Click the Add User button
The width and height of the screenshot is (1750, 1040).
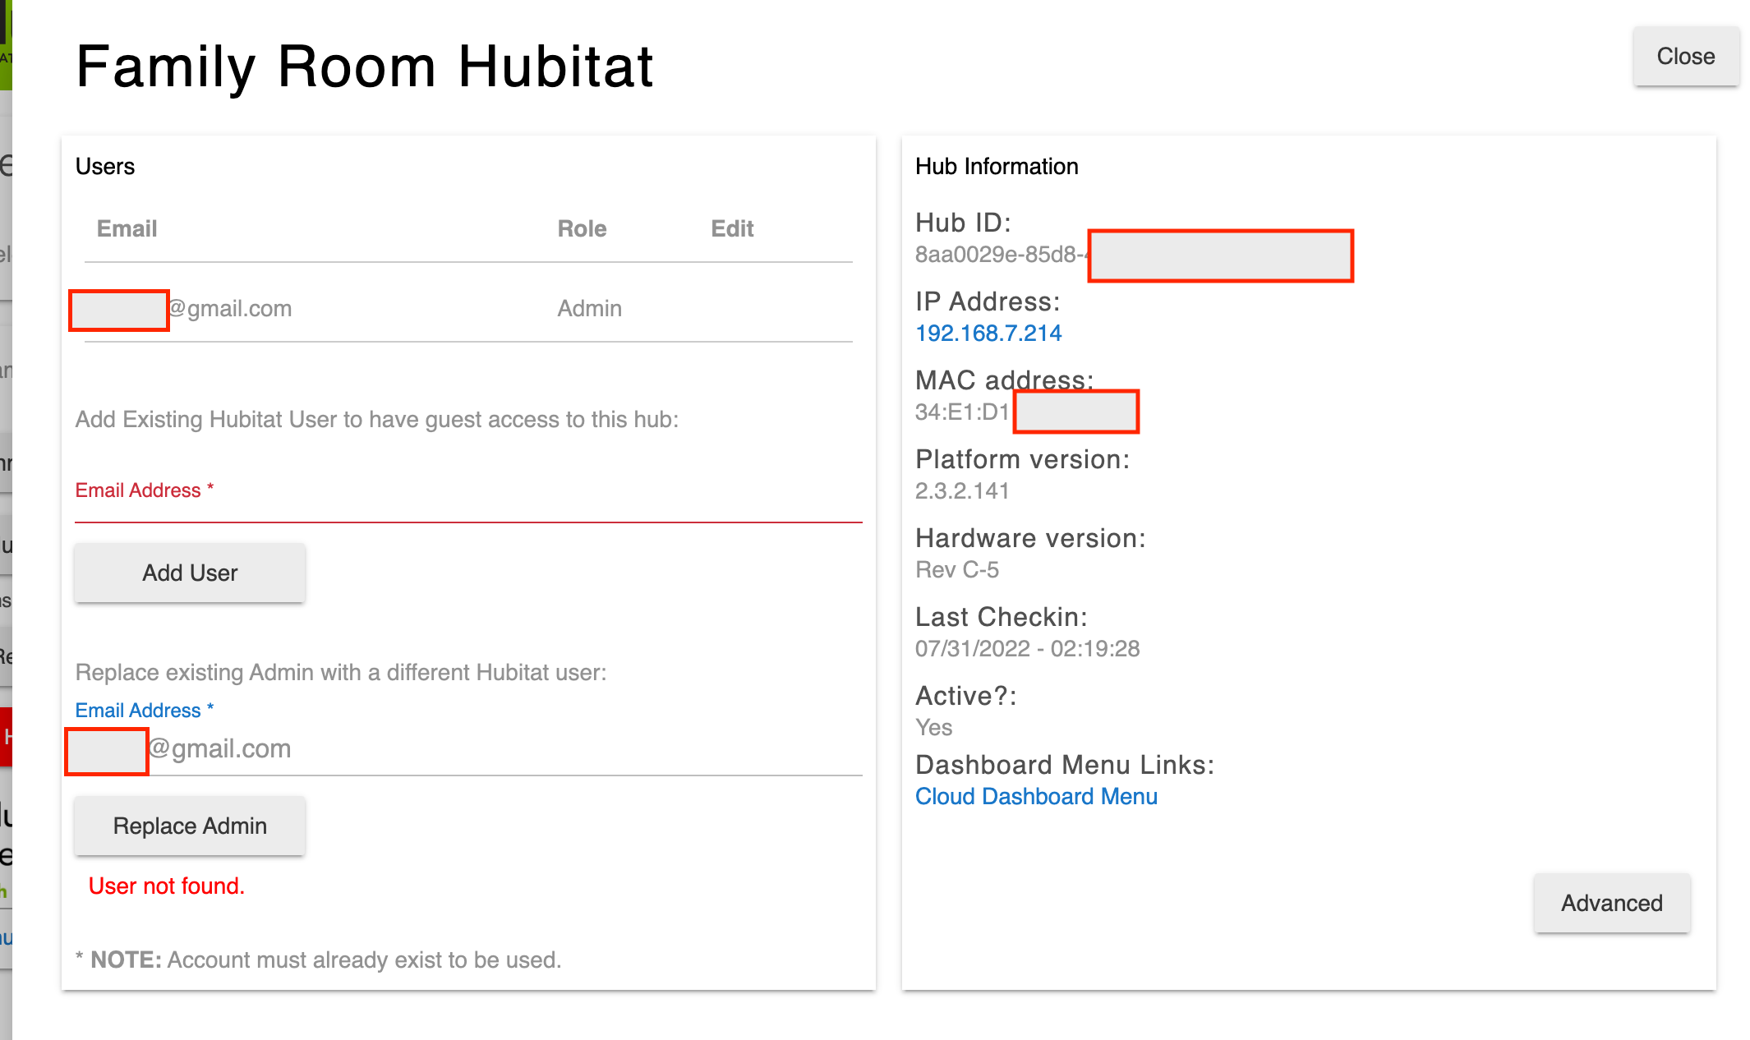point(190,573)
